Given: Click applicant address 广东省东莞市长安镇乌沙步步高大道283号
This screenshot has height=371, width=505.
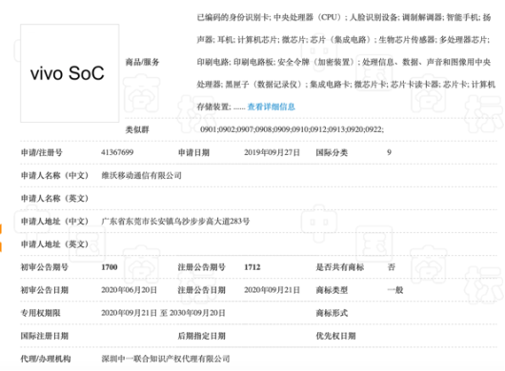Looking at the screenshot, I should (x=175, y=222).
